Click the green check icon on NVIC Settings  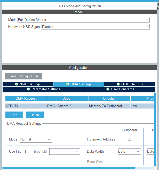pos(17,84)
